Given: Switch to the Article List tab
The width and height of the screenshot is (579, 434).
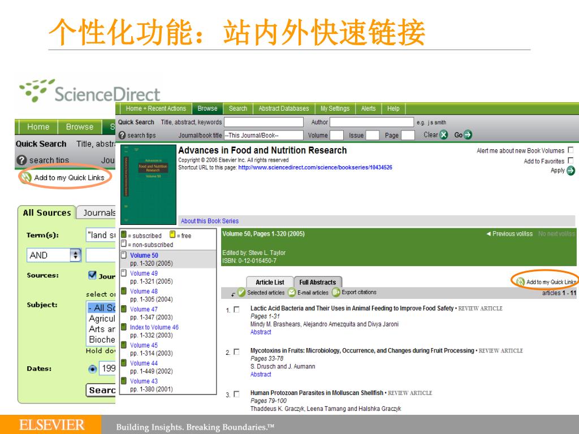Looking at the screenshot, I should [x=270, y=283].
